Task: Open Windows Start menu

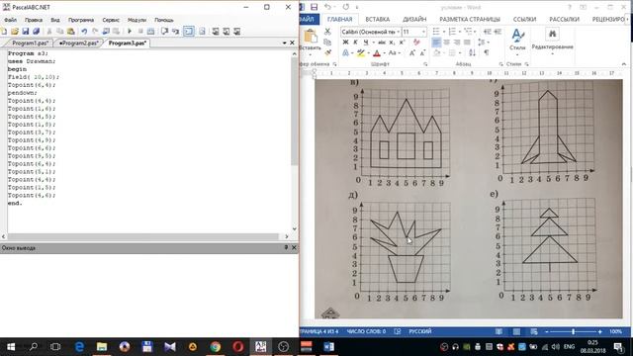Action: [x=11, y=347]
